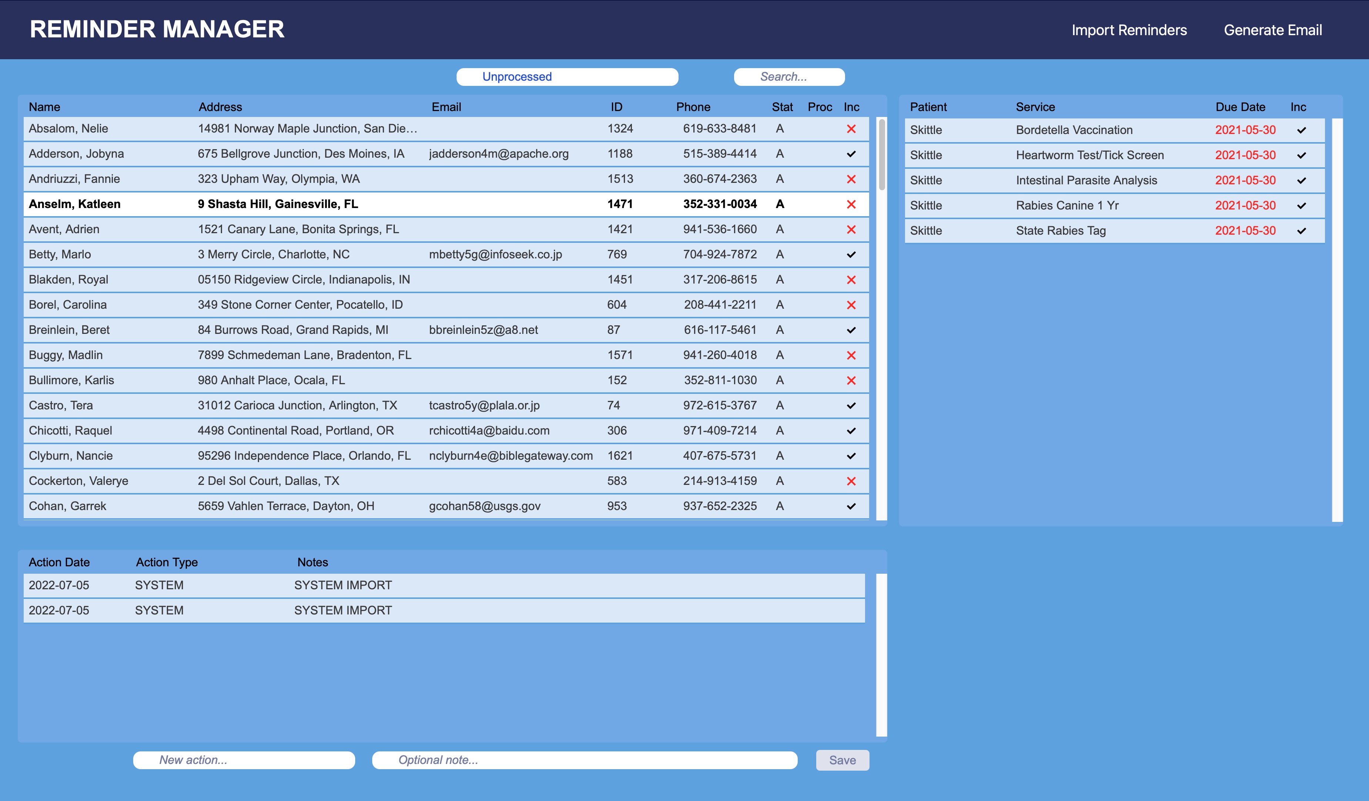This screenshot has height=801, width=1369.
Task: Select the address 2 Del Sol Court, Dallas, TX
Action: coord(268,481)
